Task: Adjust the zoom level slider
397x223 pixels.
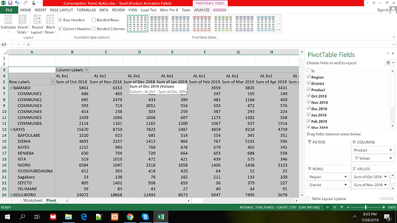Action: pos(365,207)
